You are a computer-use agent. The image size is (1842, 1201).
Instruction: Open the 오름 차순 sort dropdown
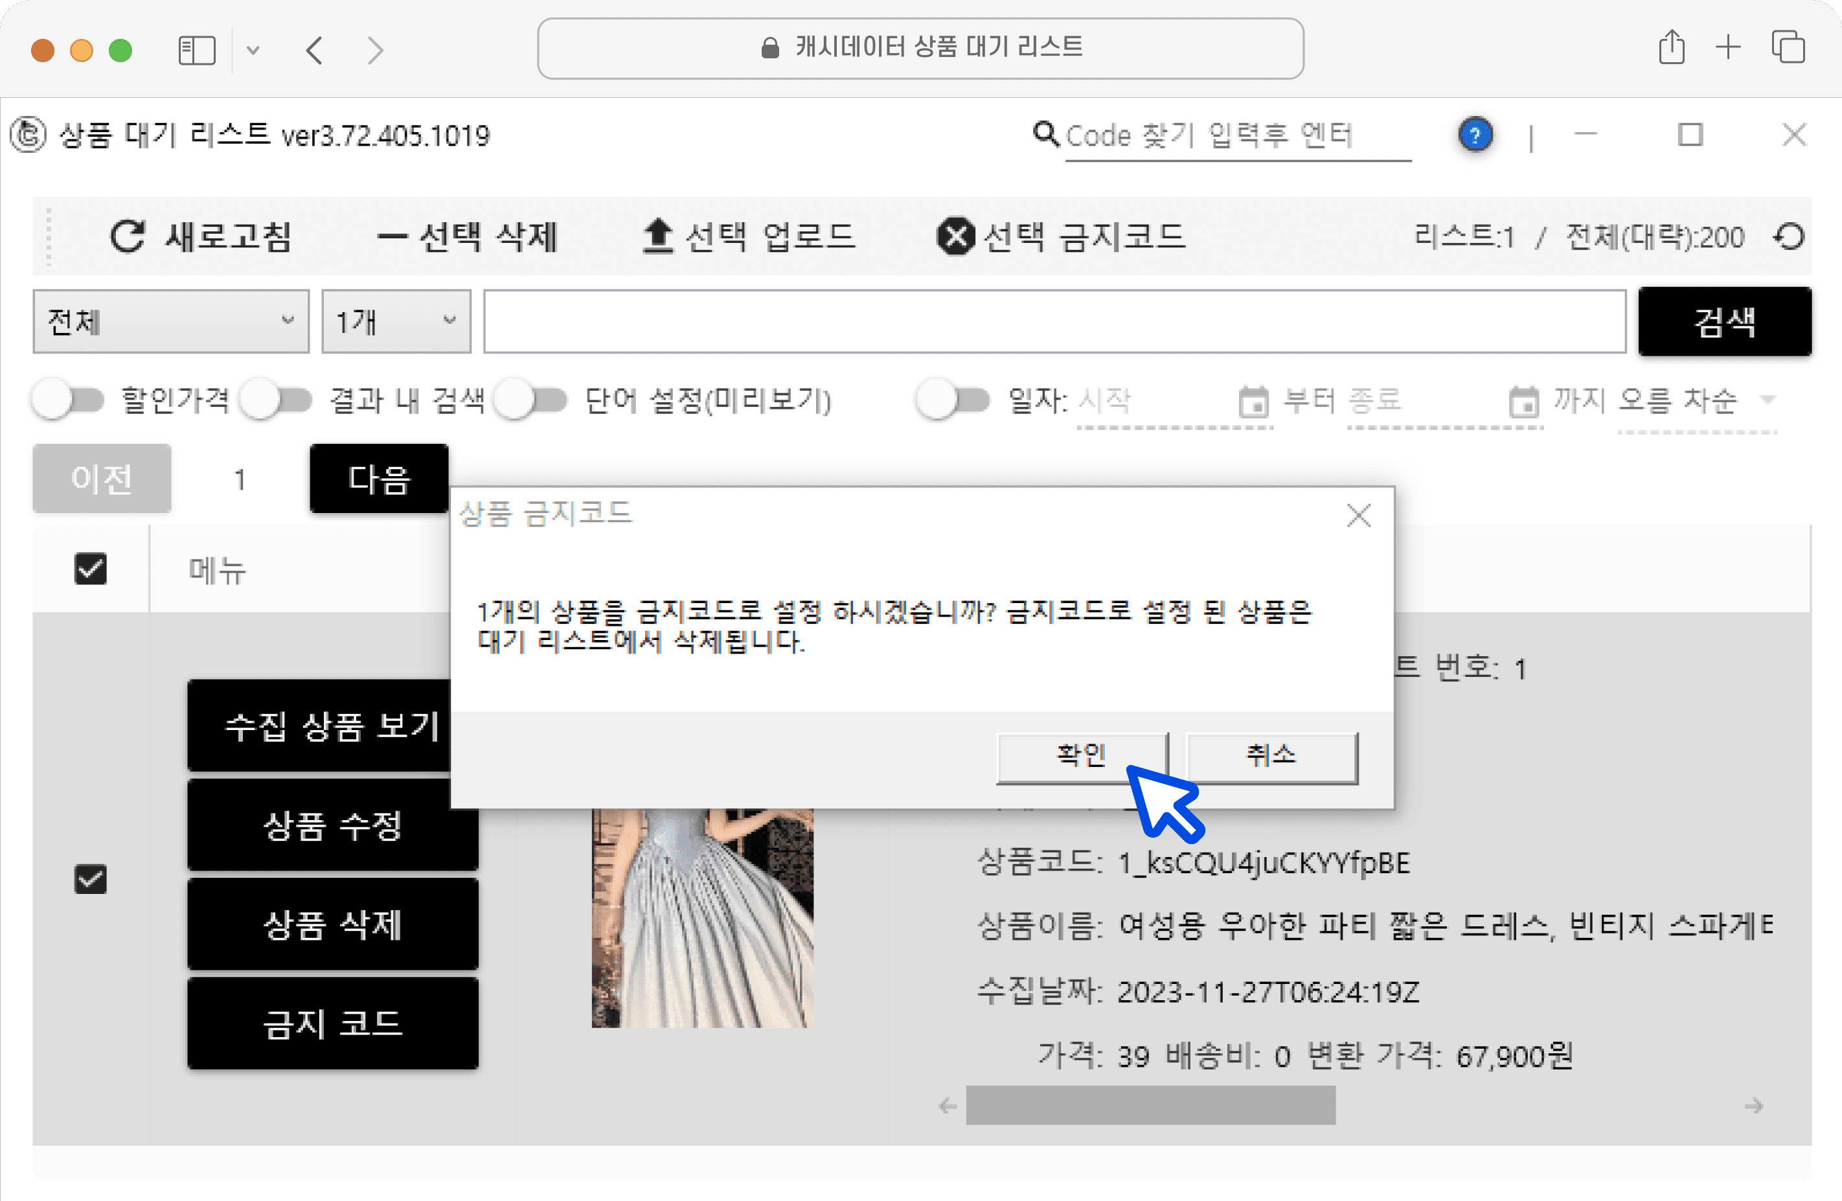click(1695, 400)
